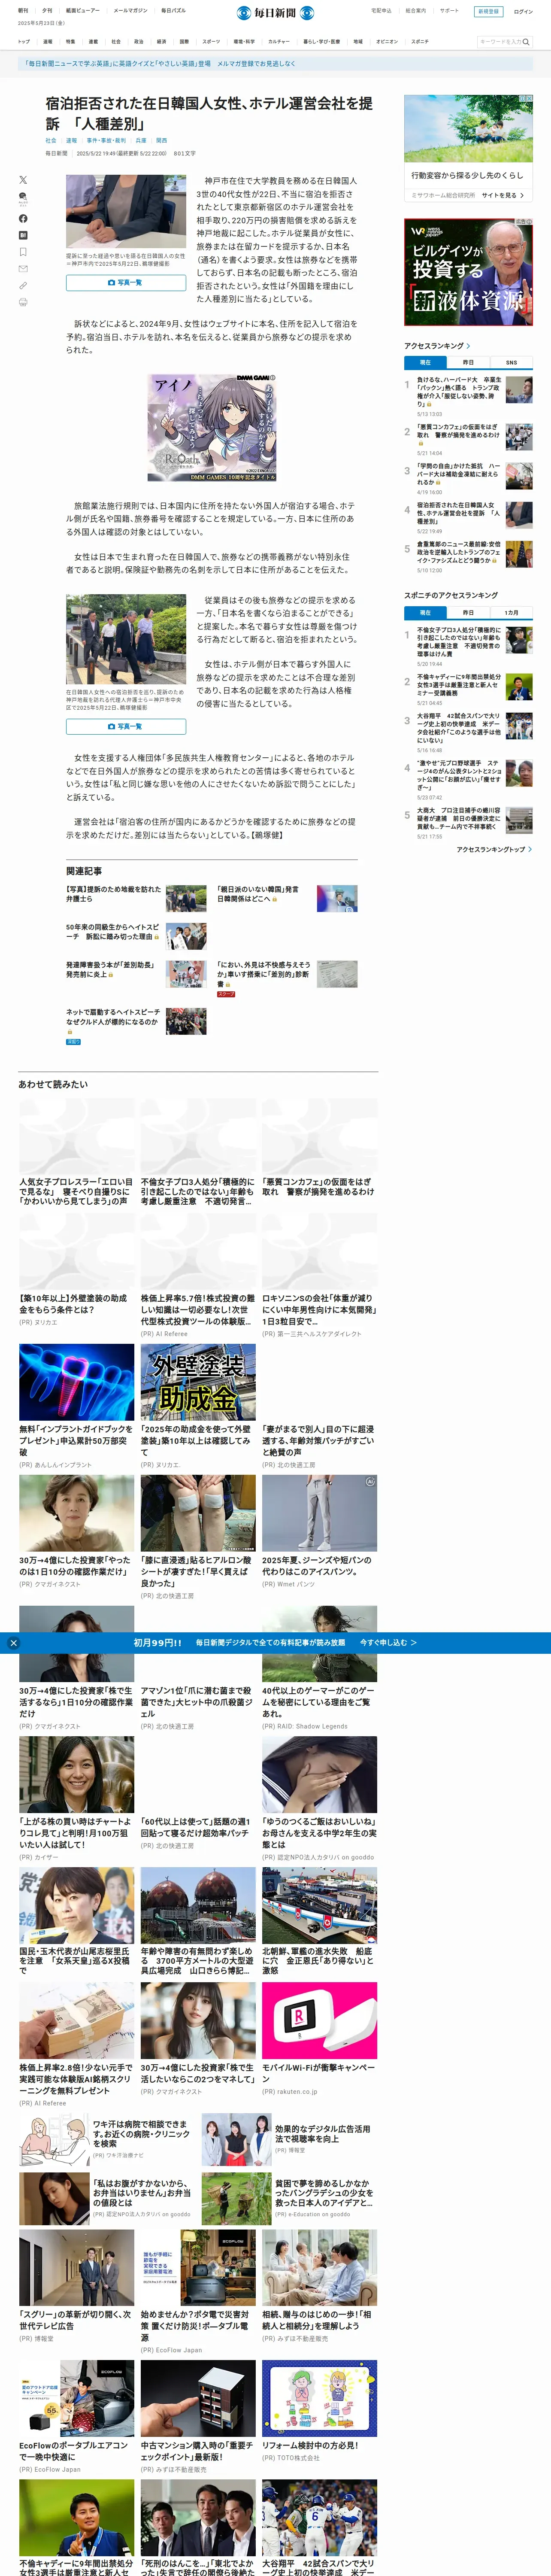This screenshot has height=2576, width=551.
Task: Open 毎日パズル top link
Action: [173, 11]
